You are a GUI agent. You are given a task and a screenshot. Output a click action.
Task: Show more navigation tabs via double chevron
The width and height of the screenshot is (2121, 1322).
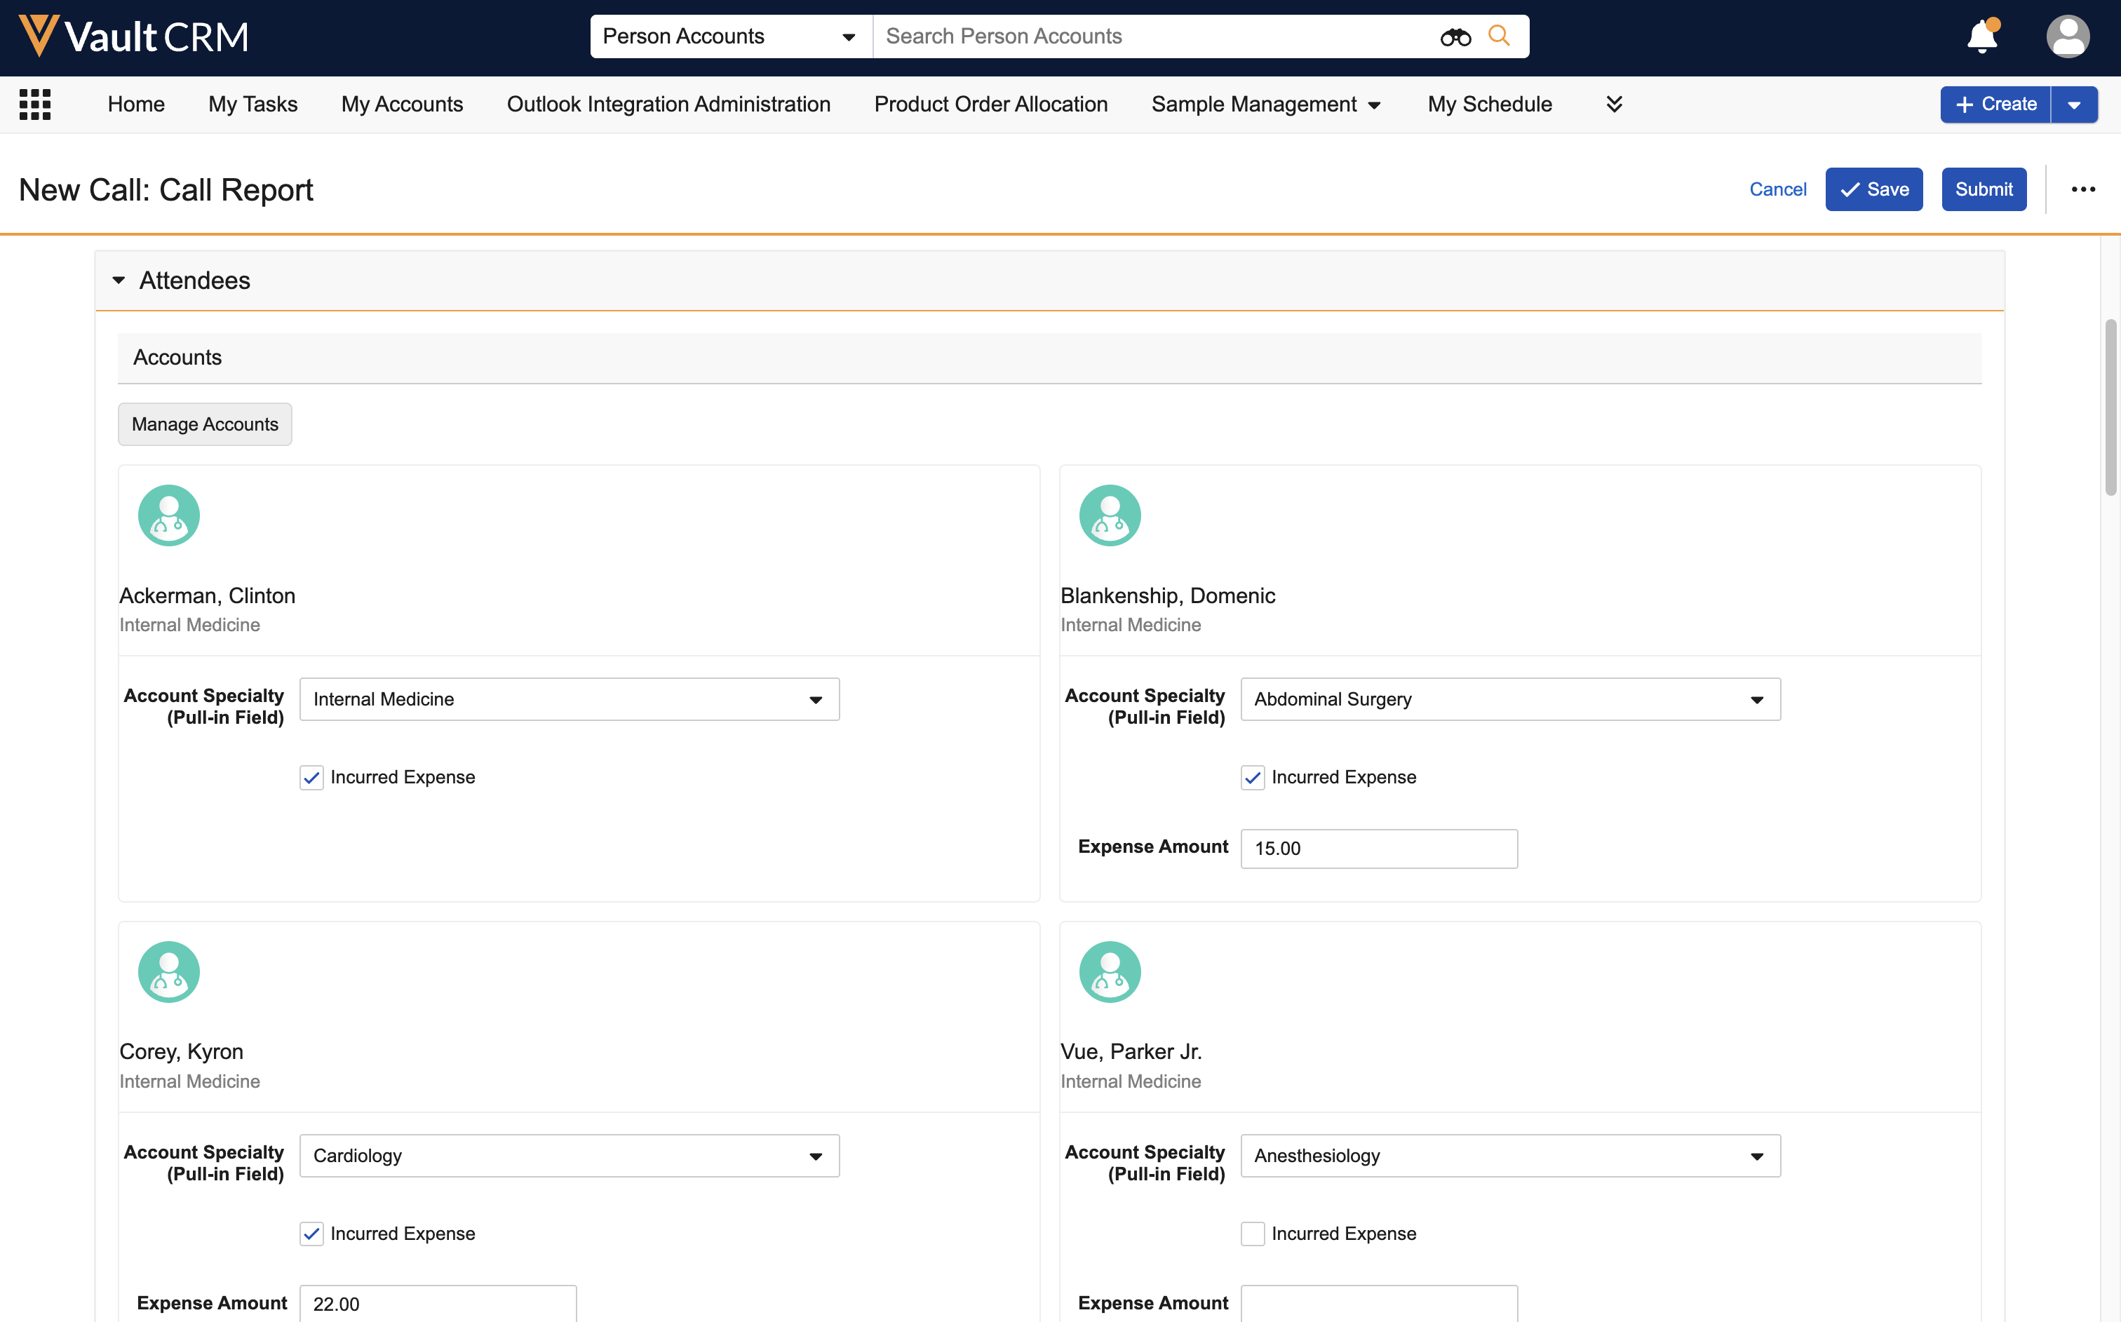(1614, 104)
